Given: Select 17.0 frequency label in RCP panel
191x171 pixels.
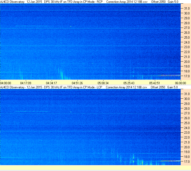Looking at the screenshot, I should (x=187, y=76).
